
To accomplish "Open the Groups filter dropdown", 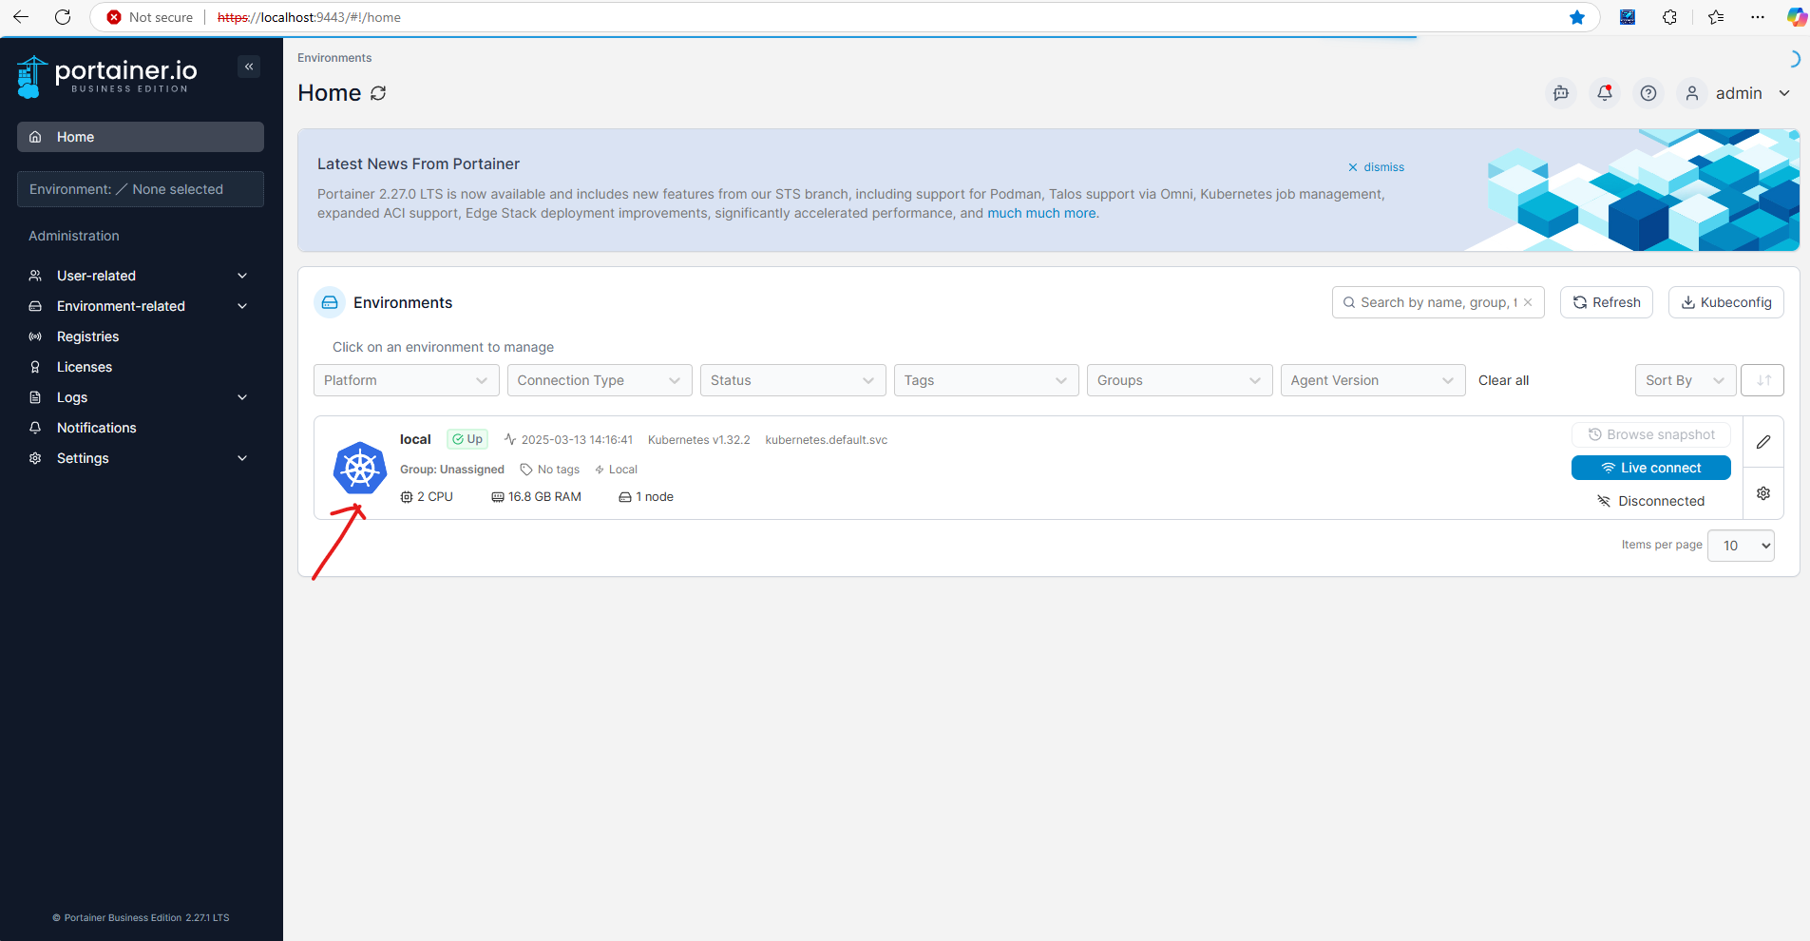I will click(1180, 380).
